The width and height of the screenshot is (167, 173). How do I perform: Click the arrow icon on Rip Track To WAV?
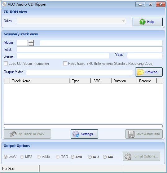click(13, 134)
